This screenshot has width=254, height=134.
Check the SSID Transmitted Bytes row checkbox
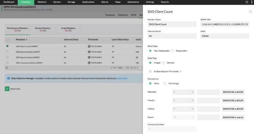click(x=8, y=62)
